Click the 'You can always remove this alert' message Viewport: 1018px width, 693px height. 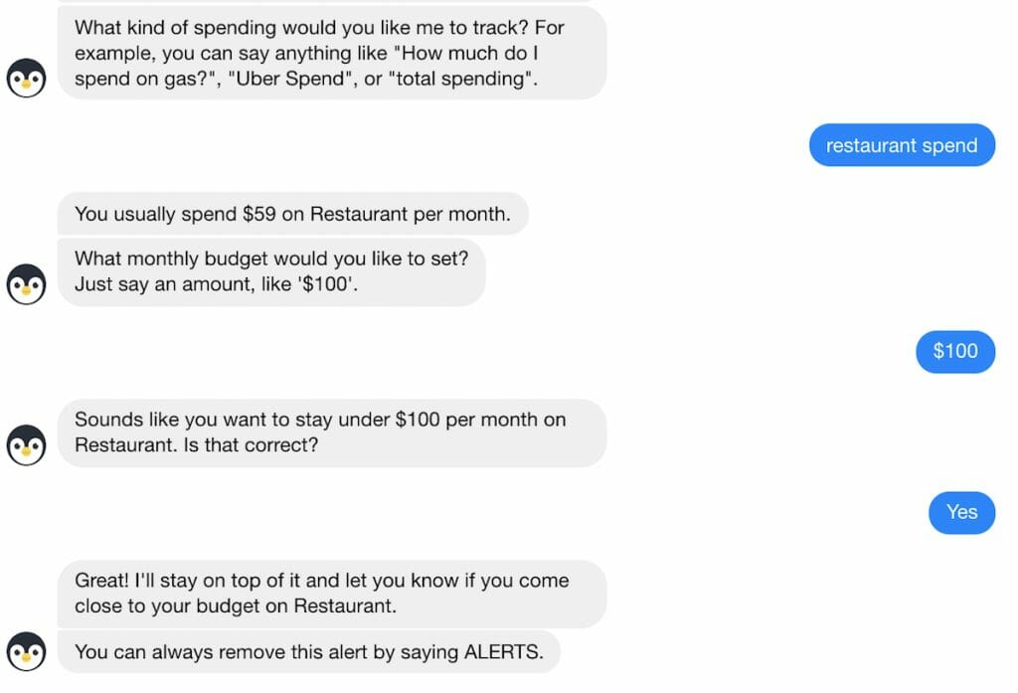[309, 651]
